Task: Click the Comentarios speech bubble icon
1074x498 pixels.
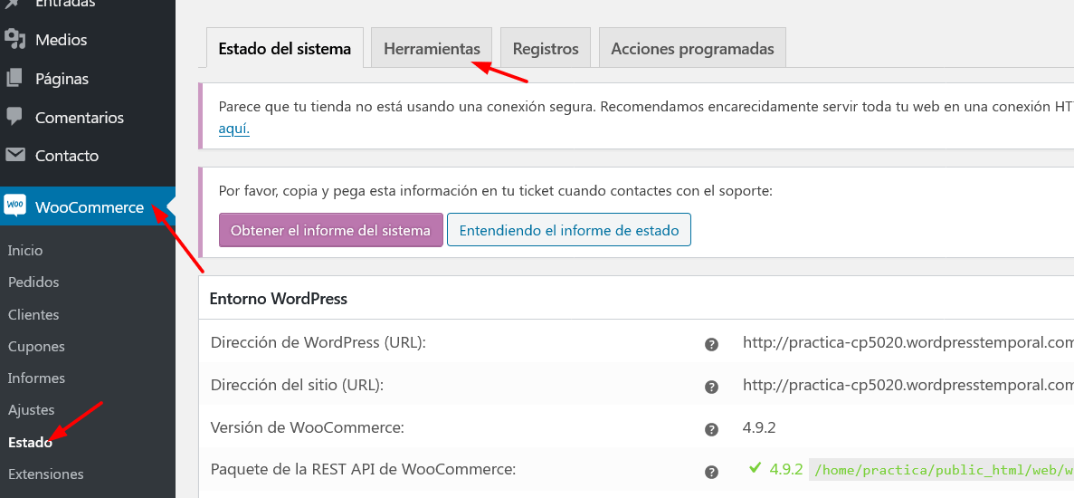Action: tap(14, 117)
